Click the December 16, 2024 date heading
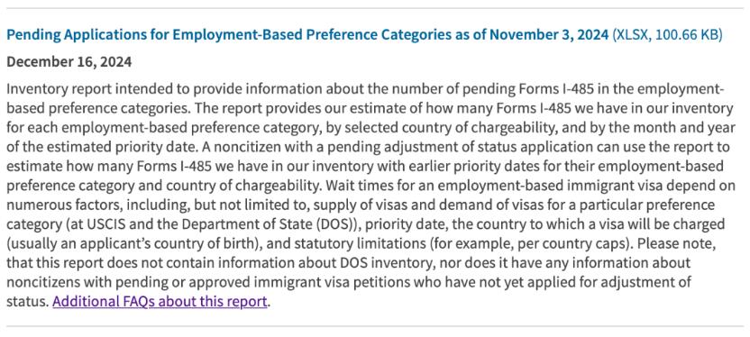The image size is (750, 337). tap(69, 62)
